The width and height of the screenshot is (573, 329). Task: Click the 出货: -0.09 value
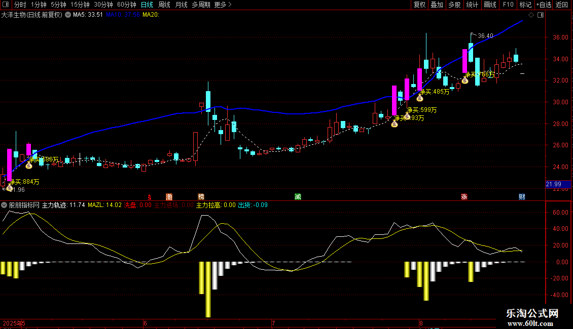click(x=253, y=205)
